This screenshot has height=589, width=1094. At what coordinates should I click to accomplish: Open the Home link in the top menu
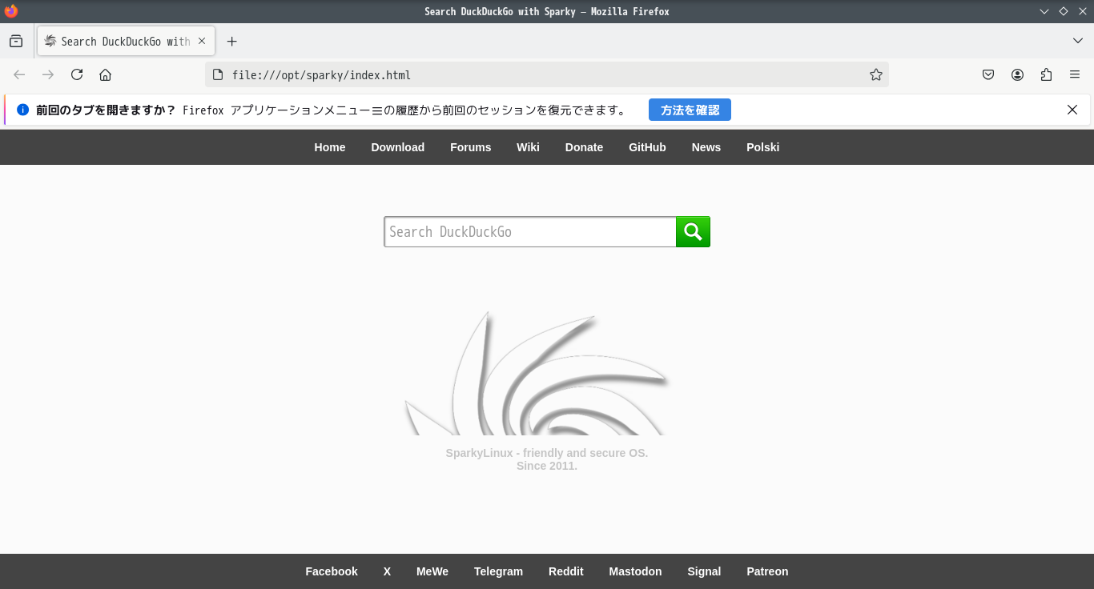(x=330, y=147)
